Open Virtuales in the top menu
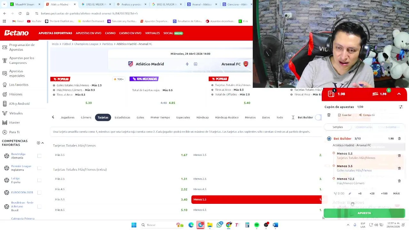 click(152, 33)
